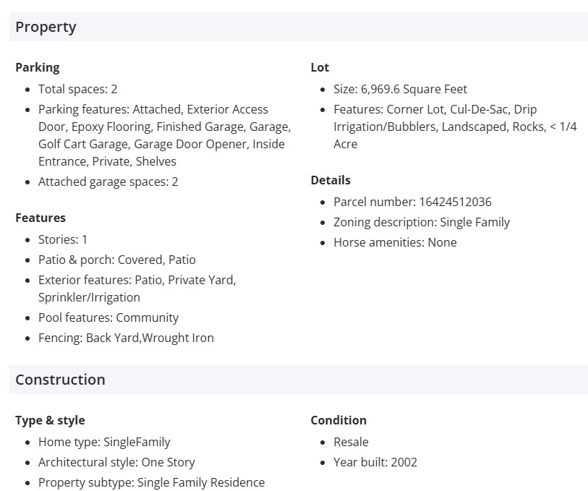Click Fencing: Back Yard,Wrought Iron item
The height and width of the screenshot is (491, 588).
coord(126,338)
